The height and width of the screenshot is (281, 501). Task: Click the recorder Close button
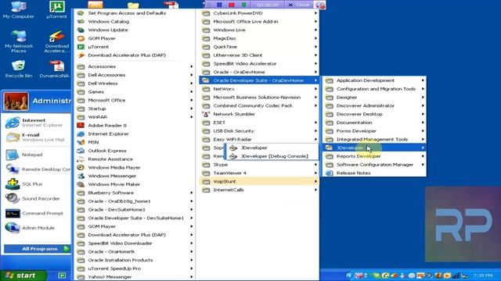pos(299,5)
